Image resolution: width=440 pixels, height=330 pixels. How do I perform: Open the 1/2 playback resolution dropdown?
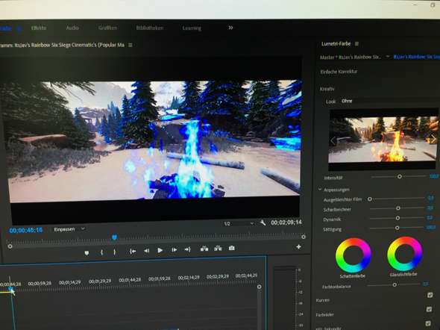point(239,223)
